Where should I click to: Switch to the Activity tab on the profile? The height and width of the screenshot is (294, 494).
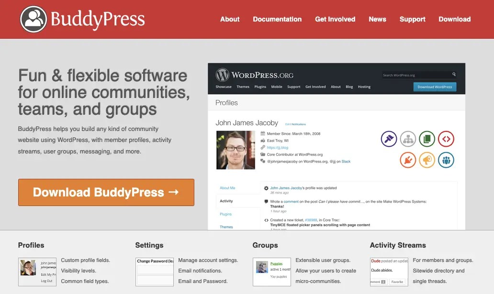coord(226,201)
